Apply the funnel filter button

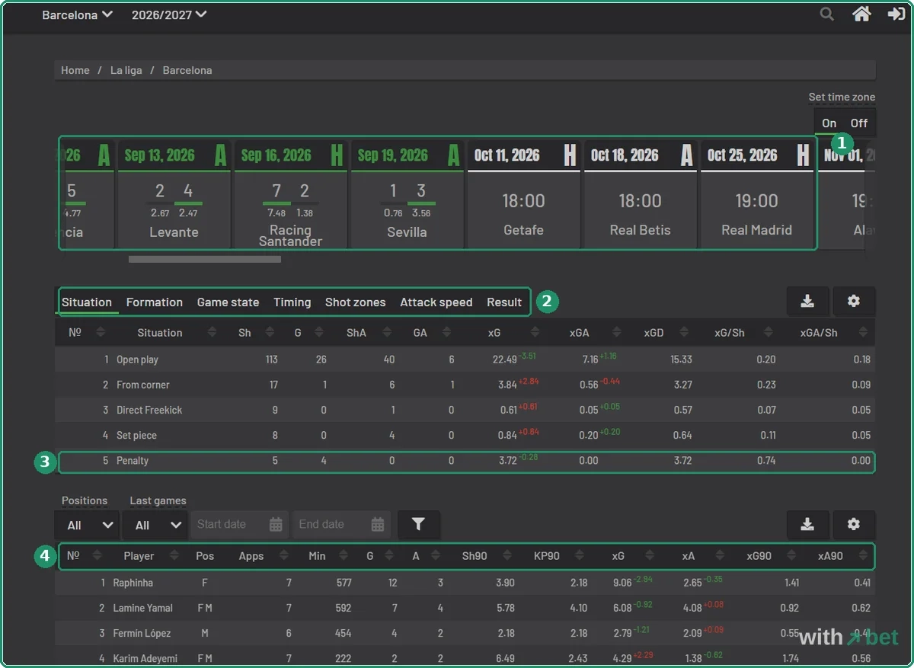[418, 524]
